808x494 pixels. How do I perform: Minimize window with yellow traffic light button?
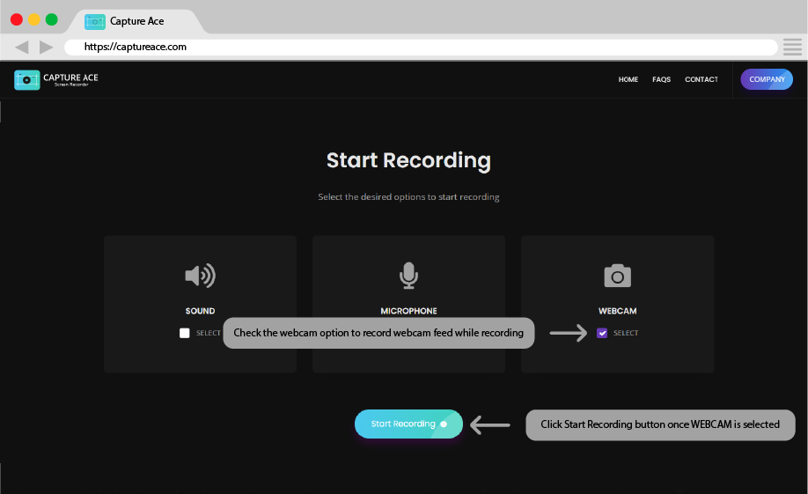coord(34,19)
